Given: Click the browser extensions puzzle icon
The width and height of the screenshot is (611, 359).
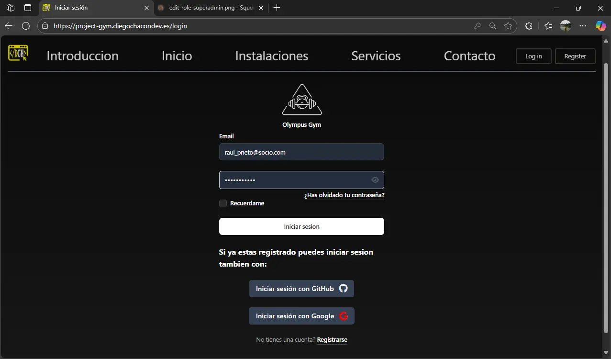Looking at the screenshot, I should point(528,26).
